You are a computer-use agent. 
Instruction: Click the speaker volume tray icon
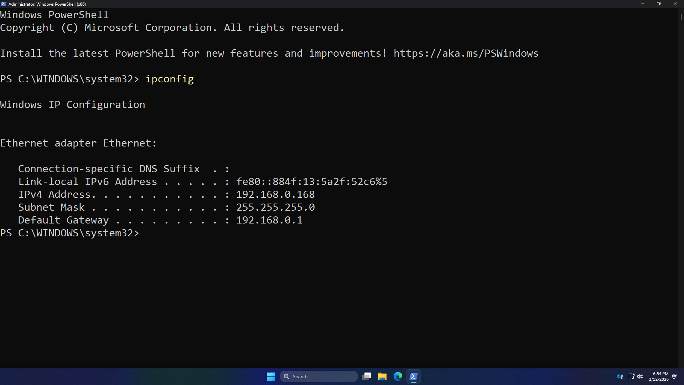tap(640, 376)
